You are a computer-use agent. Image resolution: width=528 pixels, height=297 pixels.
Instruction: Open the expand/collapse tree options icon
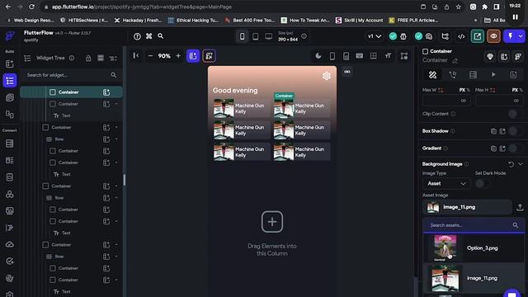pyautogui.click(x=114, y=59)
